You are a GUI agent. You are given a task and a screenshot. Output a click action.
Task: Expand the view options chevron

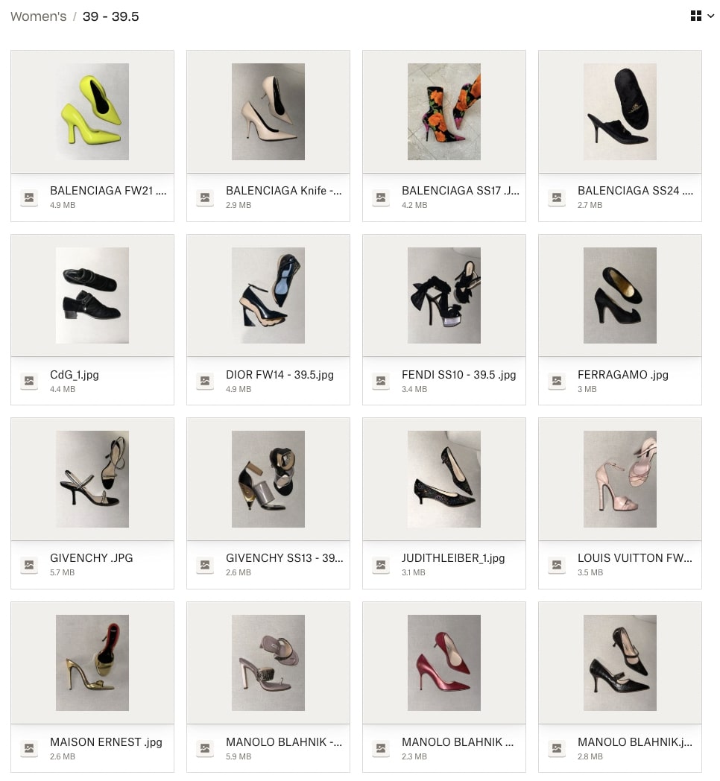coord(711,16)
